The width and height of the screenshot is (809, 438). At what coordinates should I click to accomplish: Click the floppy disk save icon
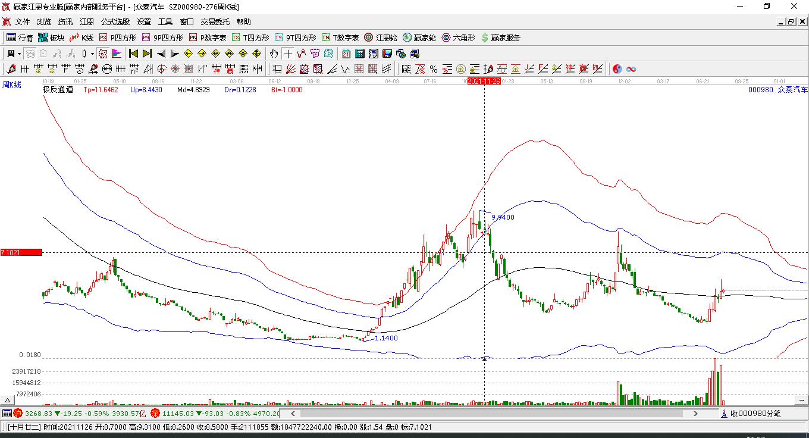point(387,54)
